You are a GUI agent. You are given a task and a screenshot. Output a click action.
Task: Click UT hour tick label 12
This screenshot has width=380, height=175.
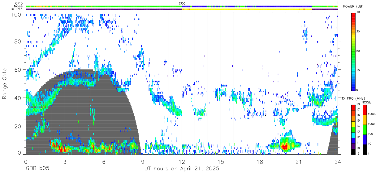point(182,162)
